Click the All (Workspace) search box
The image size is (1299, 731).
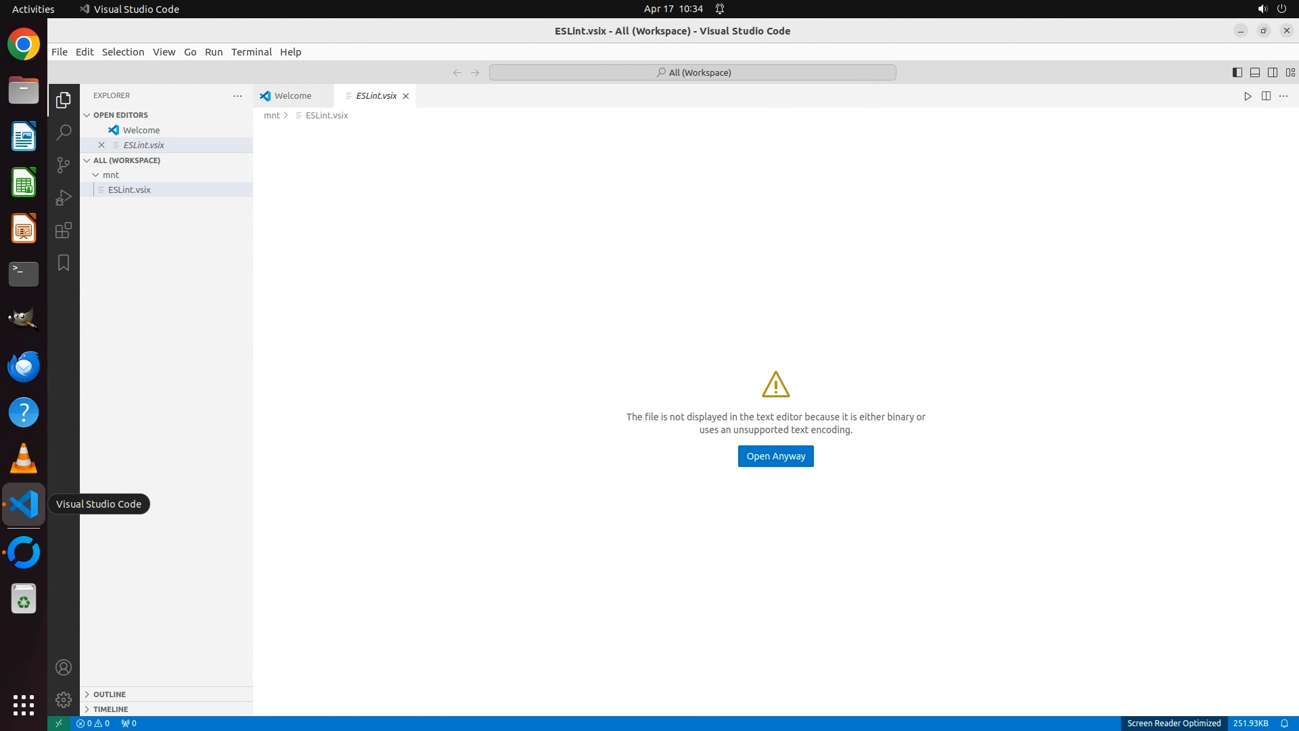692,72
